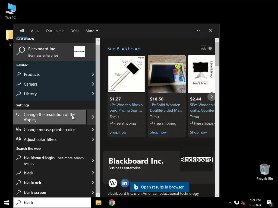Show hidden system tray icons
Image resolution: width=278 pixels, height=208 pixels.
tap(230, 203)
